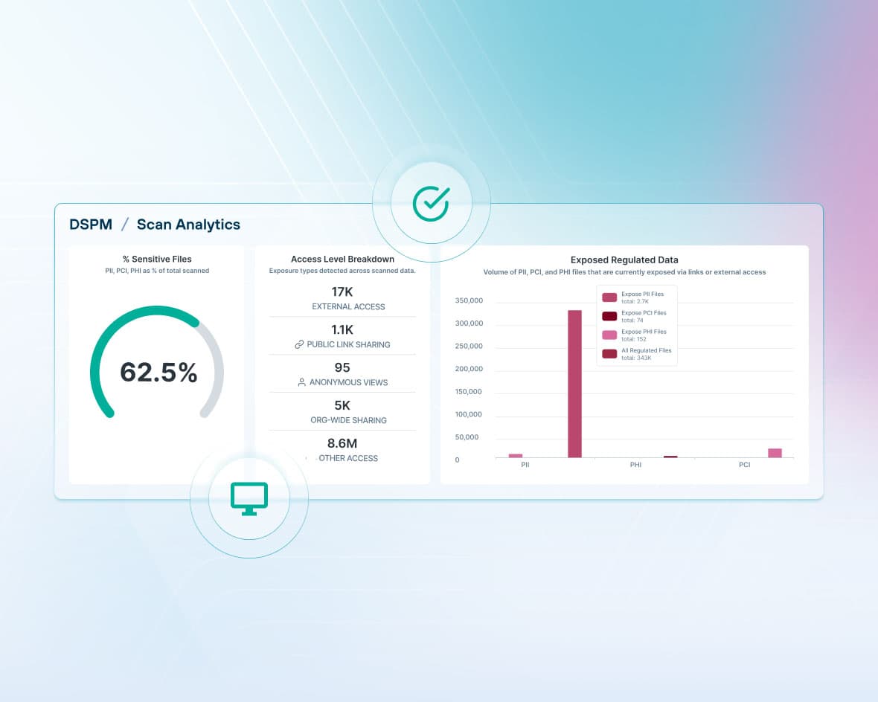Click the Access Level Breakdown heading

point(342,260)
